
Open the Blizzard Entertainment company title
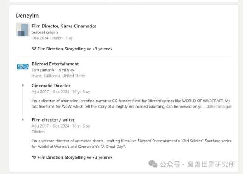pyautogui.click(x=55, y=64)
